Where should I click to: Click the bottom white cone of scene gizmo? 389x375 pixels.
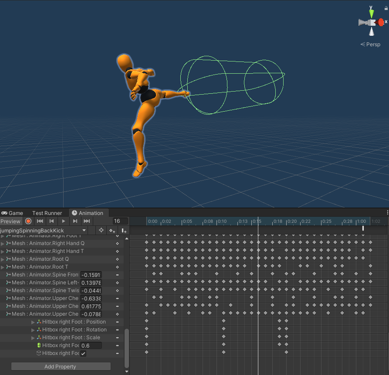pos(372,31)
